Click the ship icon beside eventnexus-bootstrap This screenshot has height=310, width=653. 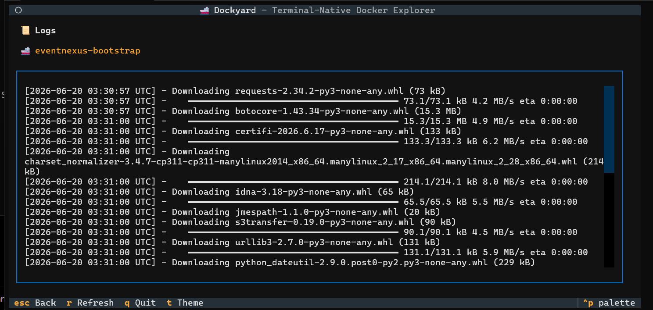click(x=25, y=51)
